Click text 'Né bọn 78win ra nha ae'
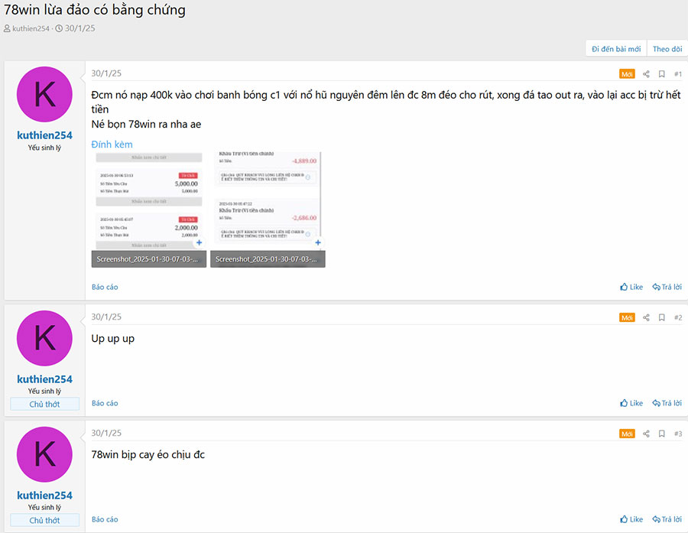688x533 pixels. click(x=146, y=124)
